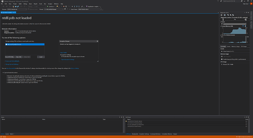Click Change Symbol Settings link
253x138 pixels.
(x=12, y=64)
